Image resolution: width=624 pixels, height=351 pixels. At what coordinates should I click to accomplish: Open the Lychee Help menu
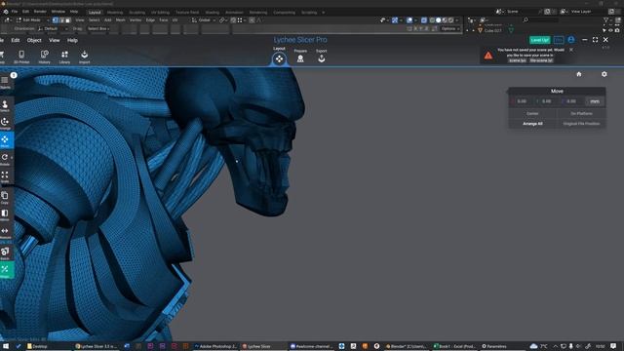click(72, 40)
